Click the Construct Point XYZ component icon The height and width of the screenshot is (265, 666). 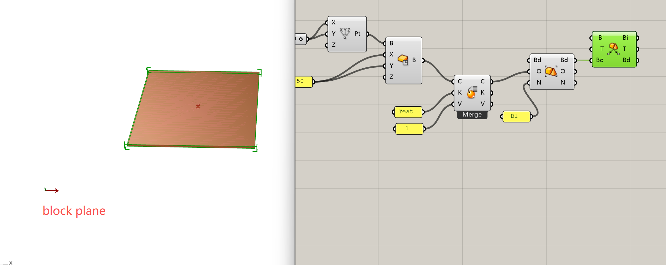[345, 33]
